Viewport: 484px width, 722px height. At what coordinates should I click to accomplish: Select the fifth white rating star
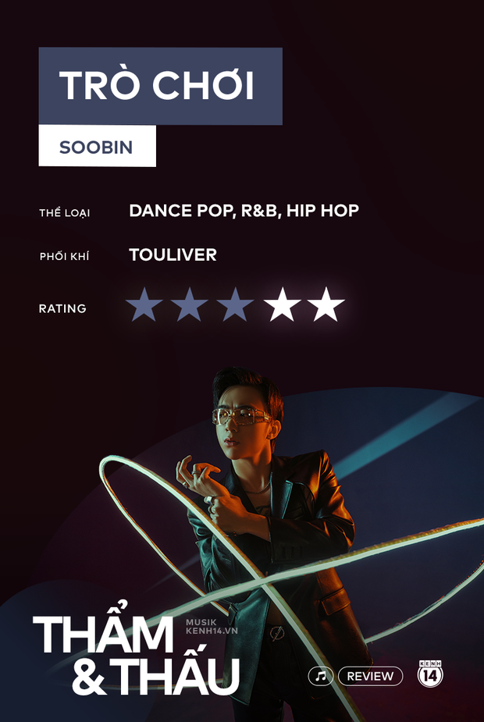click(x=326, y=305)
